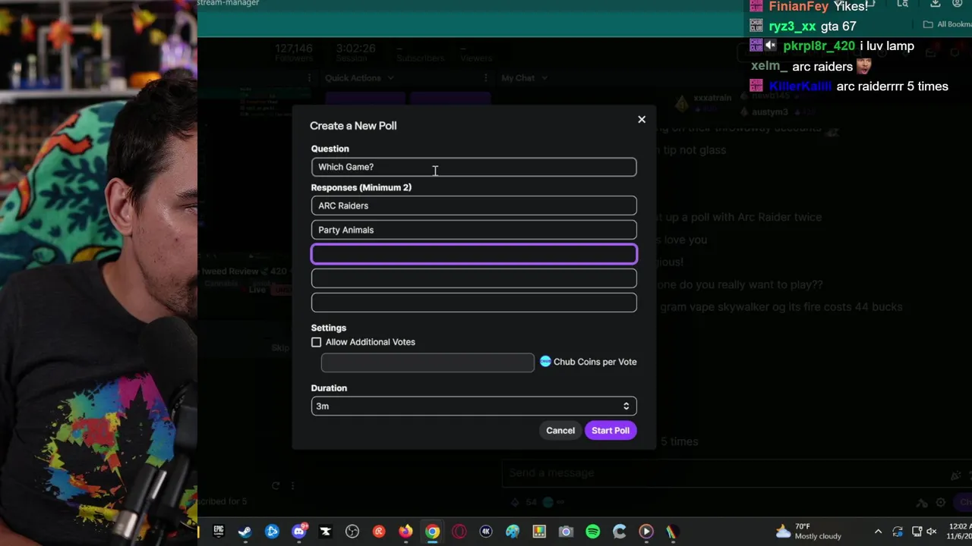Click the 3:02:26 session timer

pyautogui.click(x=356, y=49)
